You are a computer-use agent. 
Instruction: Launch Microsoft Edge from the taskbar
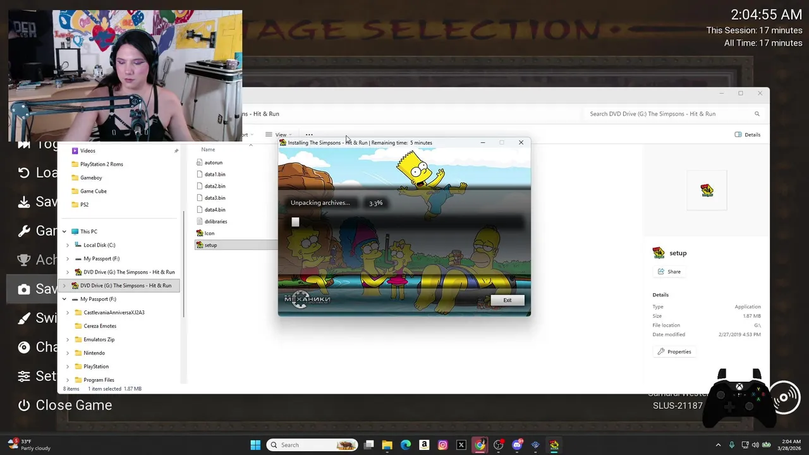406,445
